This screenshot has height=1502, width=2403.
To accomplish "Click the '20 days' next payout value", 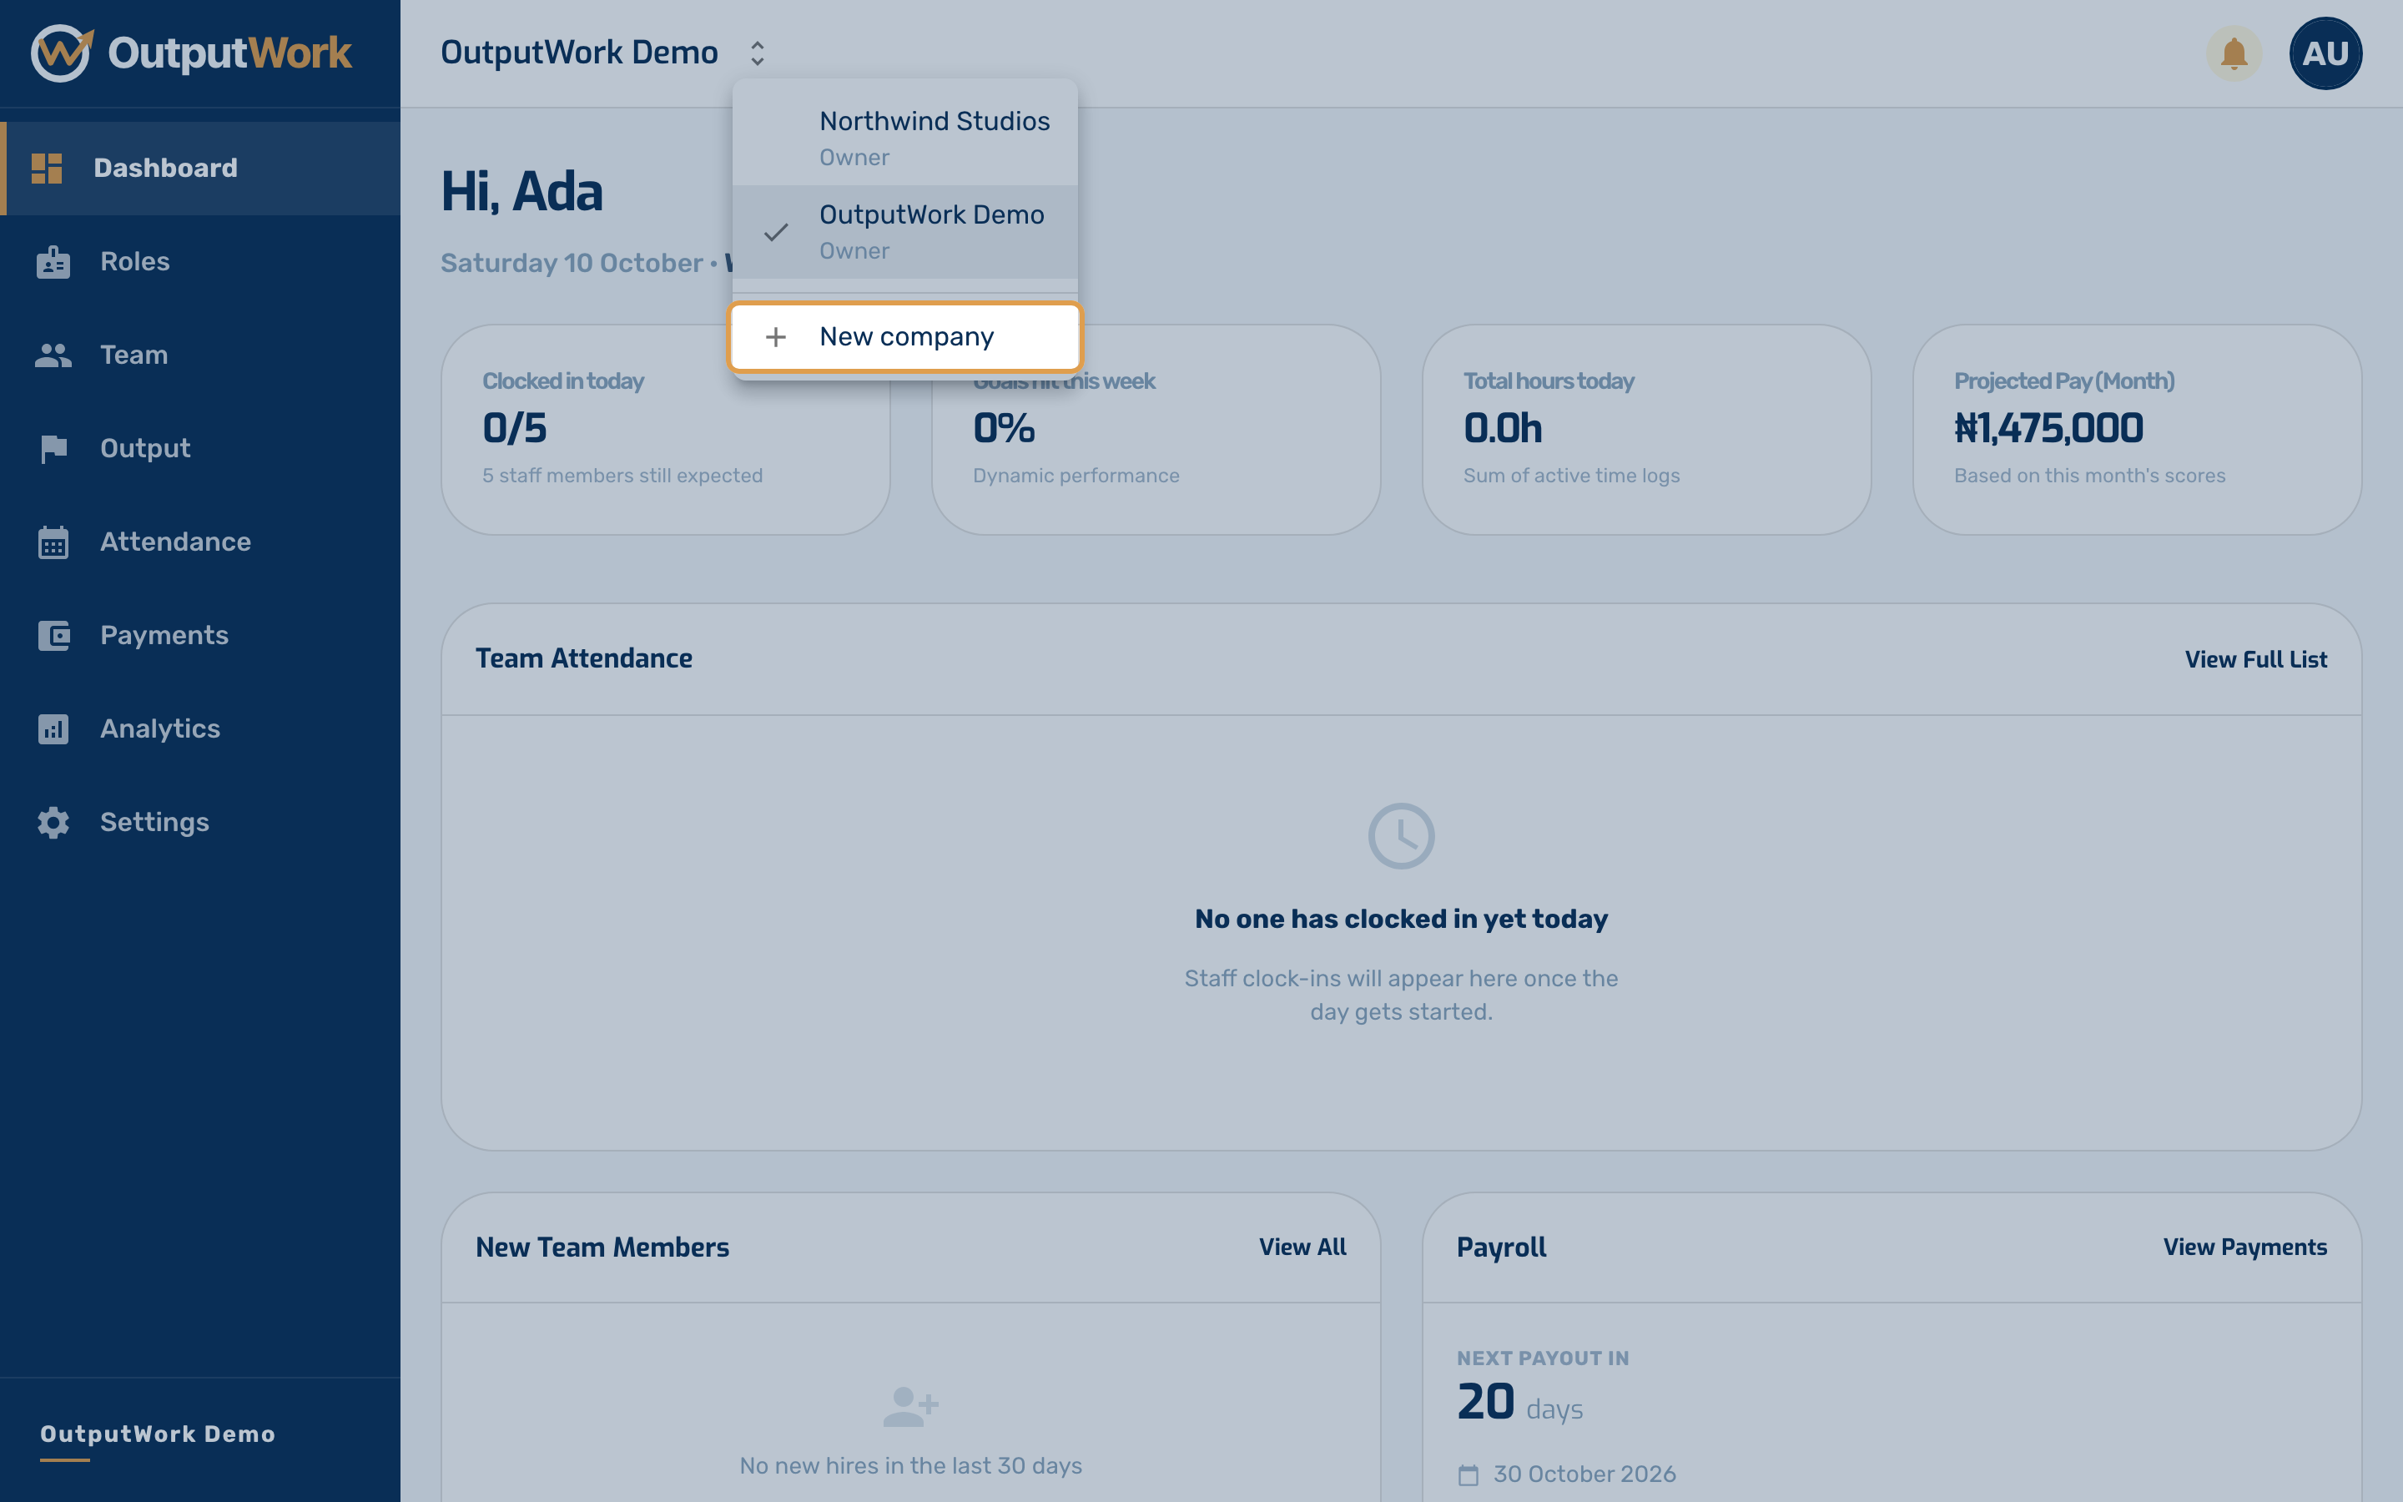I will [x=1519, y=1404].
